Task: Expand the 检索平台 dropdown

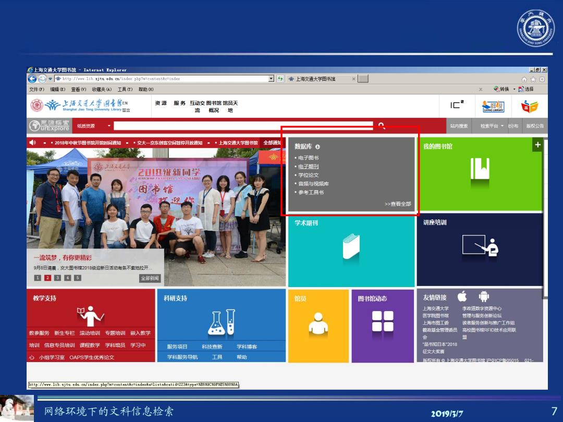Action: [x=502, y=126]
